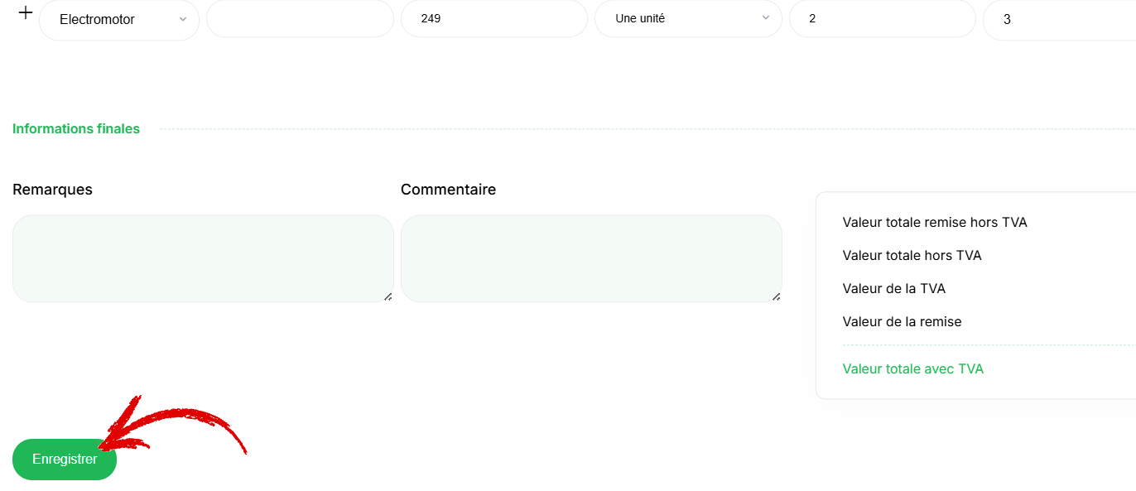The width and height of the screenshot is (1136, 491).
Task: Click into the field showing 2
Action: [x=883, y=18]
